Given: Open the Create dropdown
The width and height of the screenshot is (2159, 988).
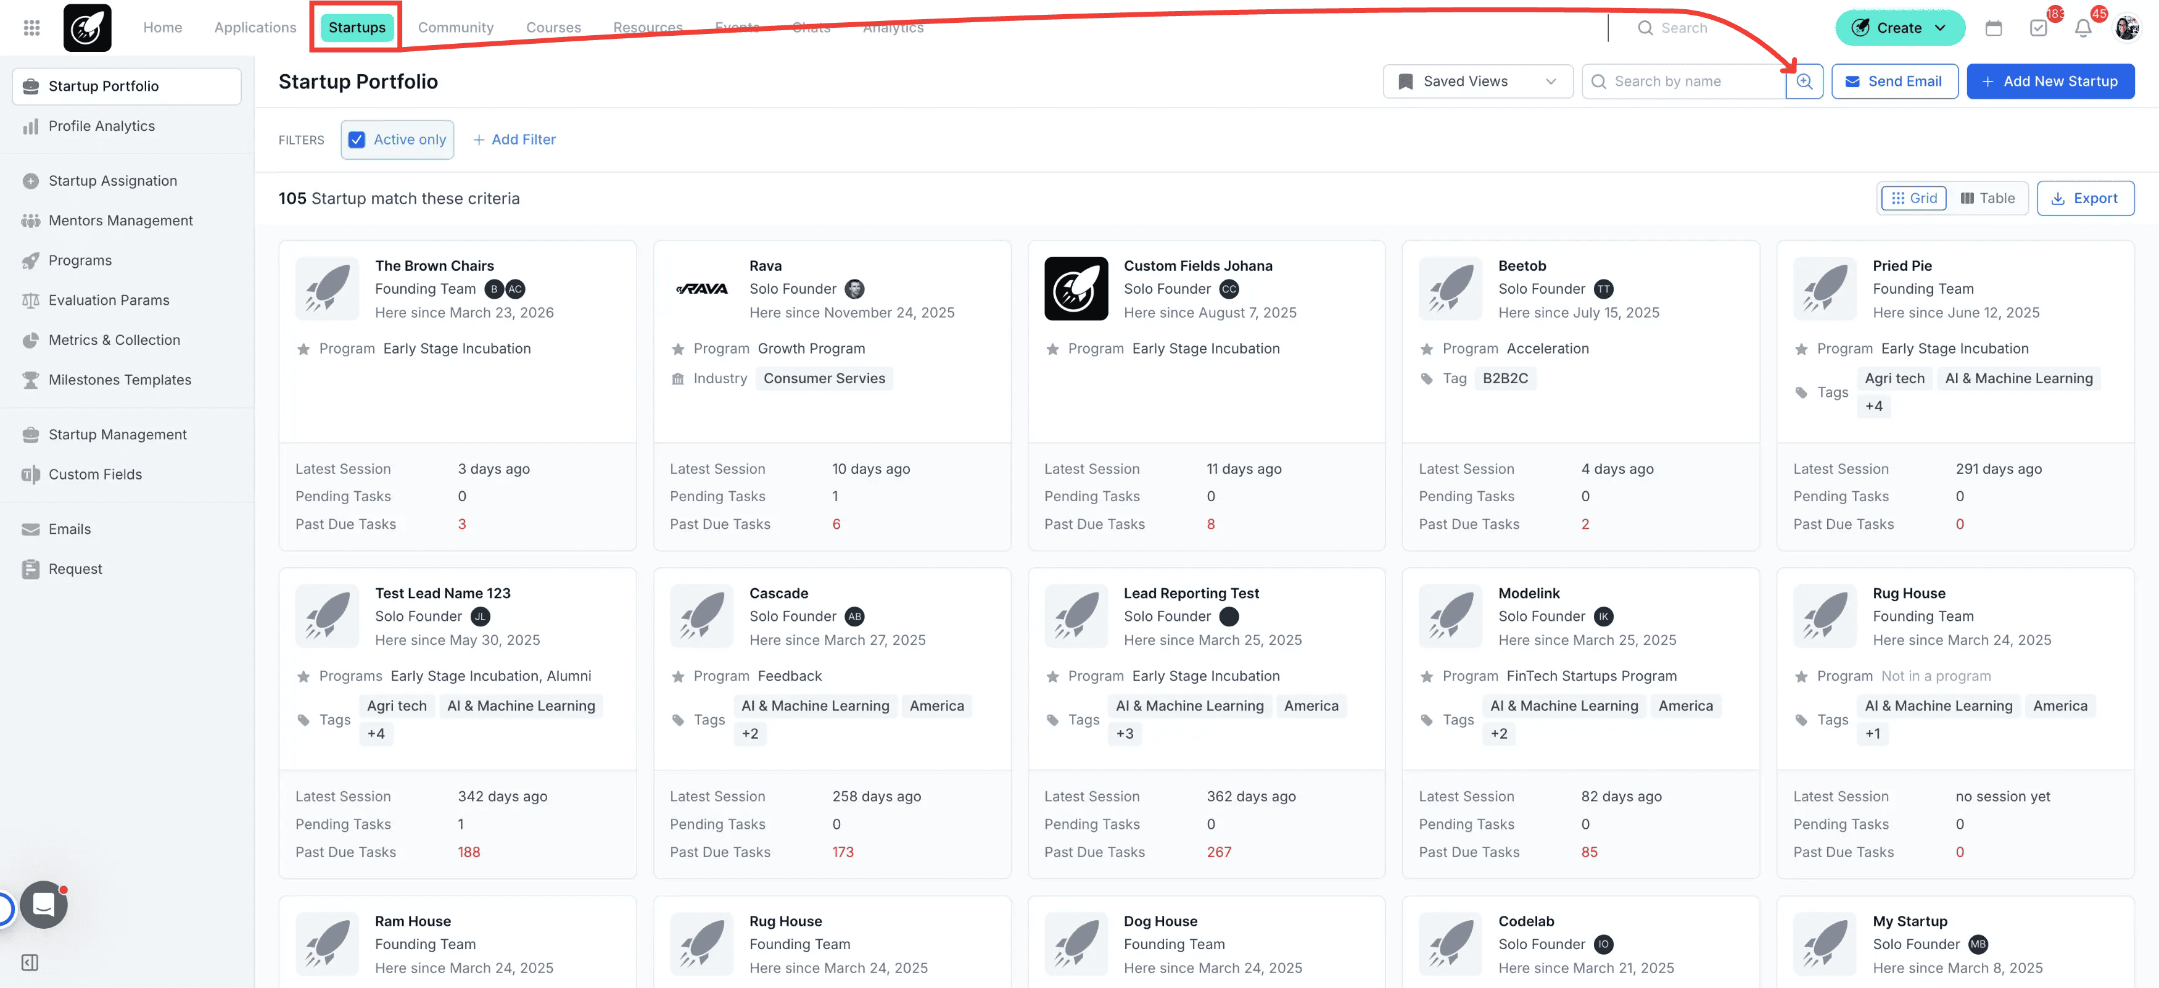Looking at the screenshot, I should tap(1900, 28).
